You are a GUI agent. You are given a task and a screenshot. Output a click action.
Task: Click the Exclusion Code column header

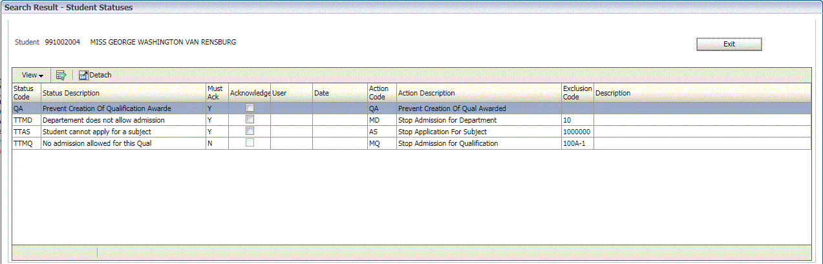coord(577,93)
